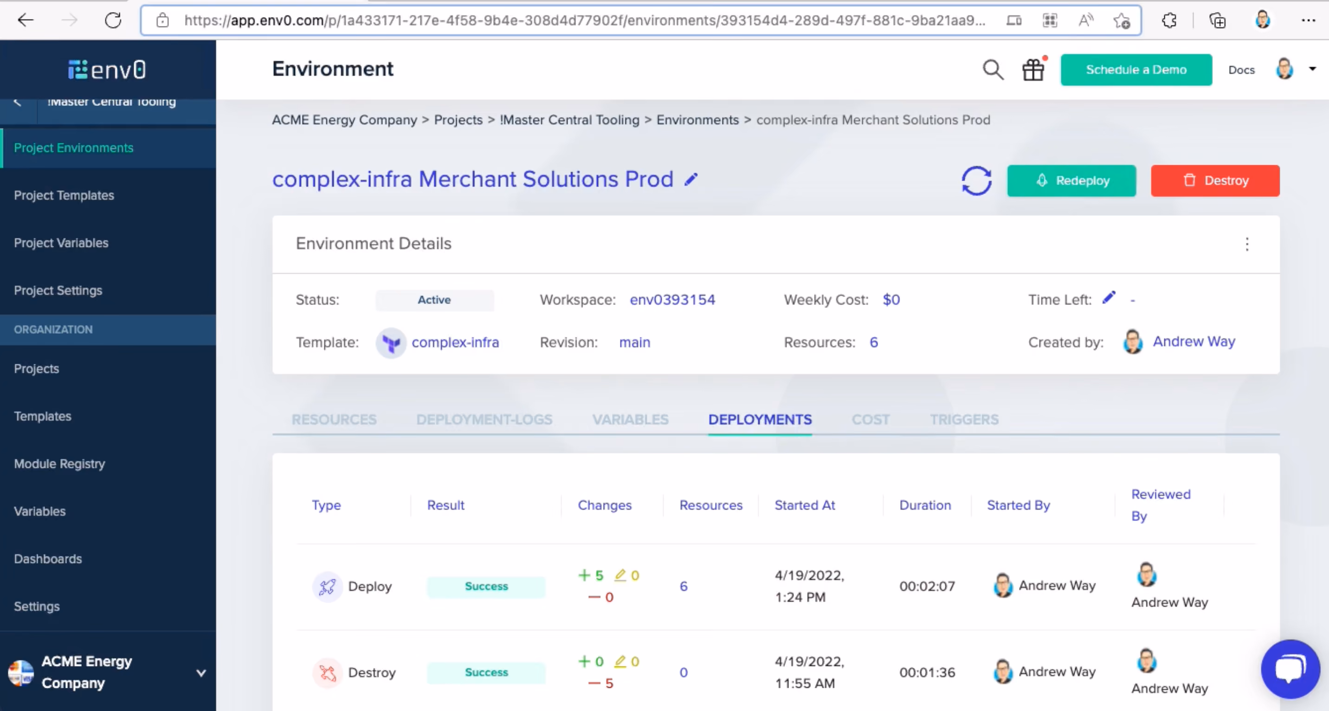The height and width of the screenshot is (711, 1329).
Task: Click the browser address bar URL
Action: (x=585, y=20)
